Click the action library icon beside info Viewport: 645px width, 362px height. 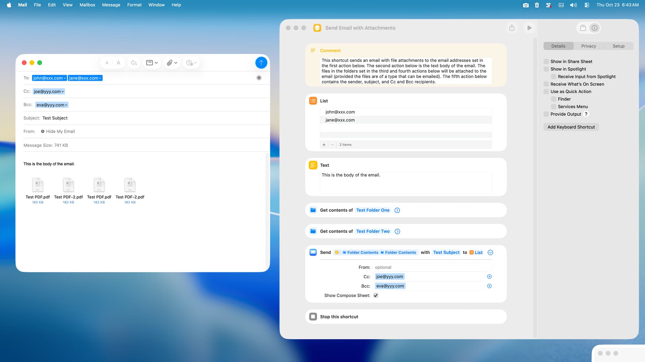coord(583,28)
